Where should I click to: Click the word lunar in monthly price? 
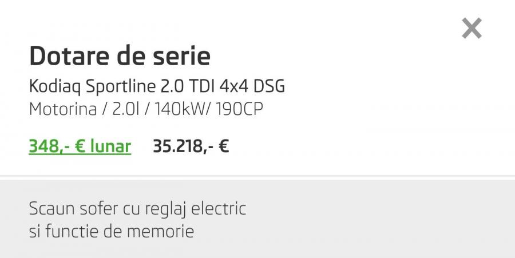(x=110, y=147)
